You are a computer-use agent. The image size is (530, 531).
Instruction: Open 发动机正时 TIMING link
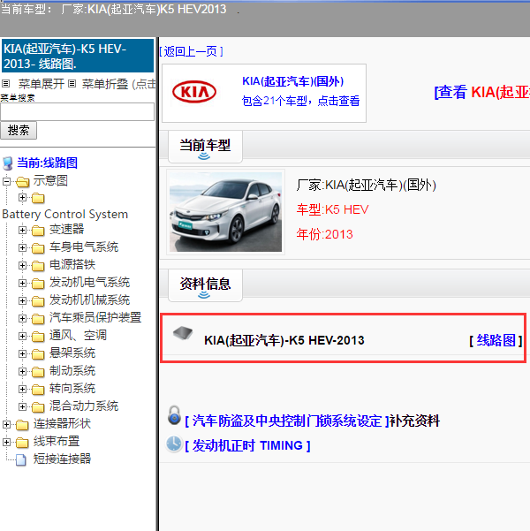[247, 445]
